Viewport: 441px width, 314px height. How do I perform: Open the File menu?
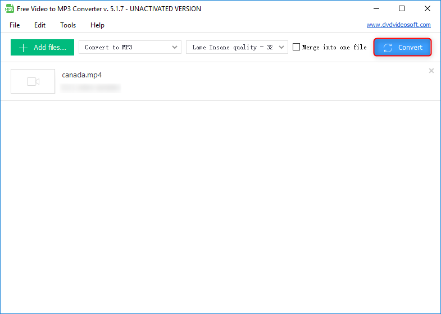click(15, 25)
